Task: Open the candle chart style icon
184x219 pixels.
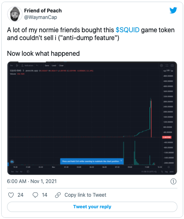Action: pos(17,65)
